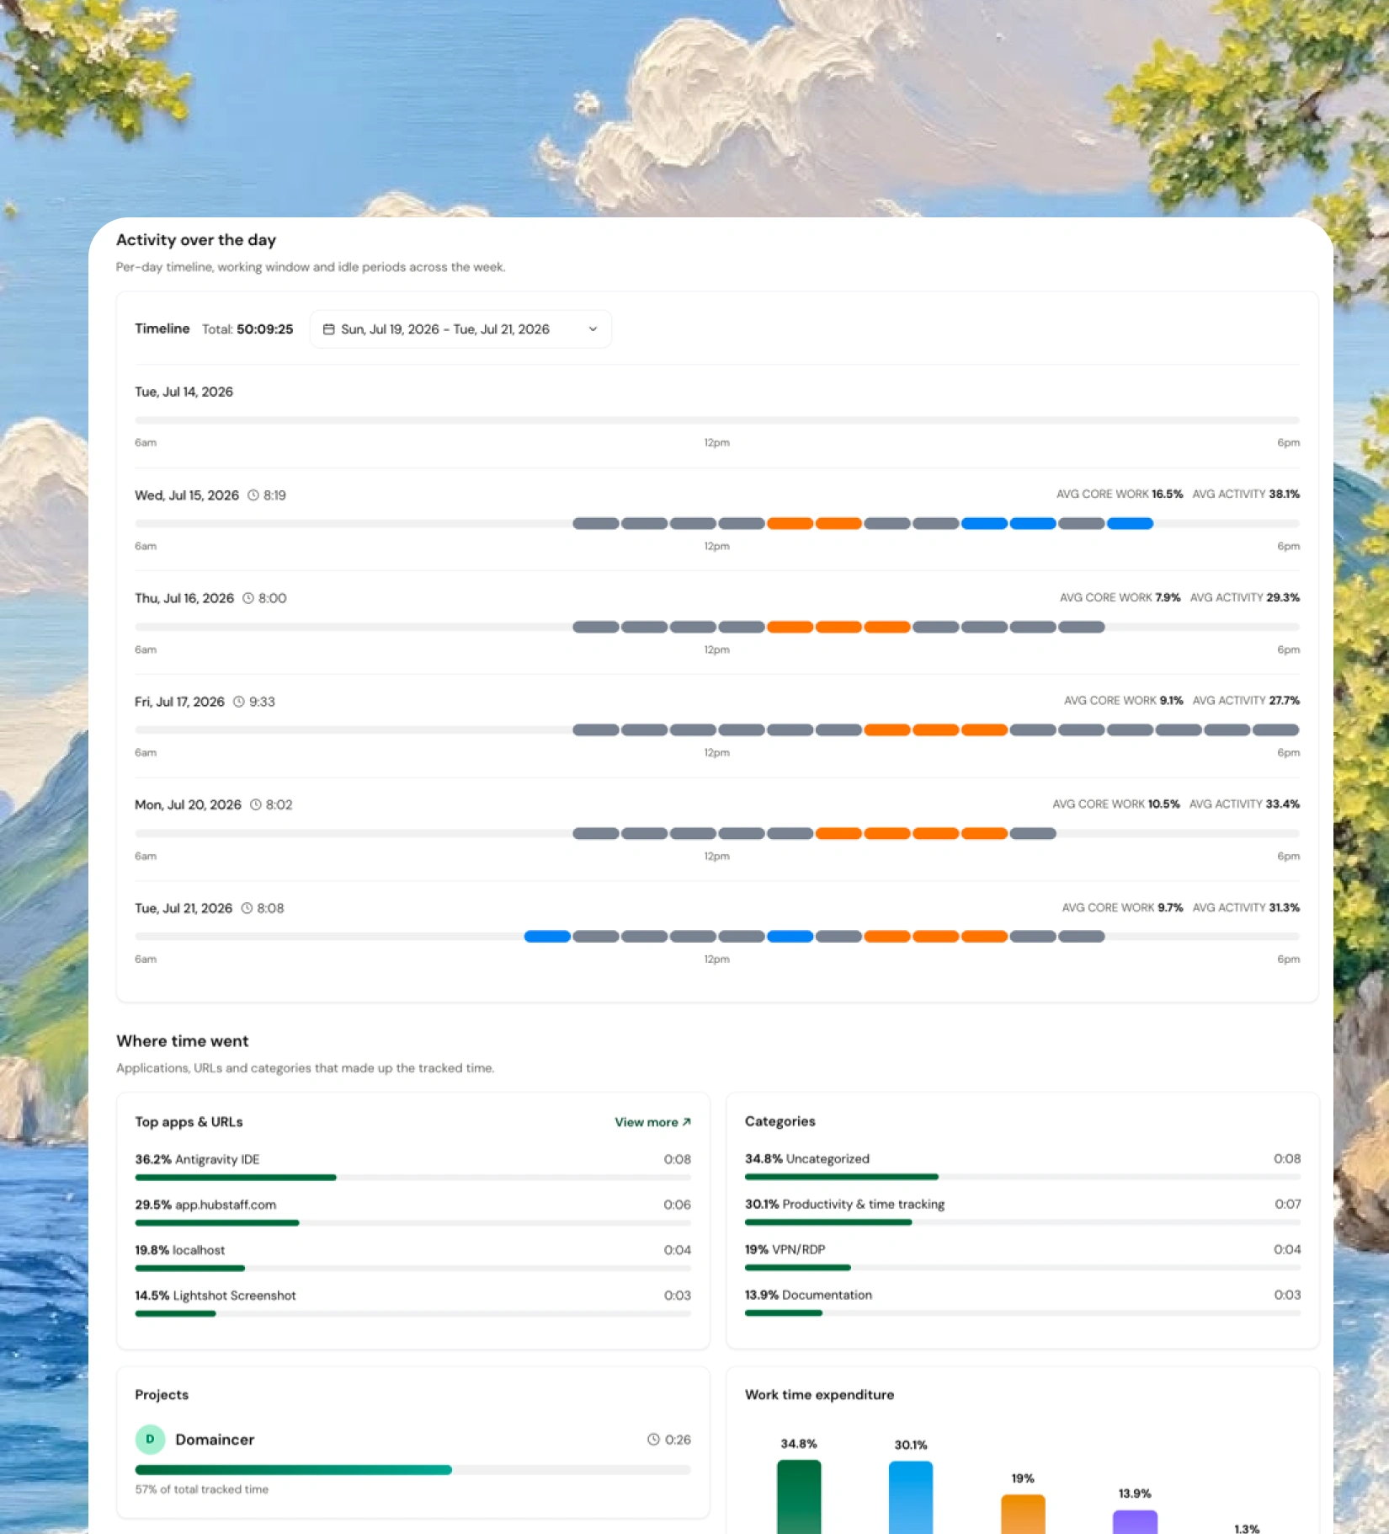Image resolution: width=1389 pixels, height=1534 pixels.
Task: Click the purple 13.9% expenditure chart bar
Action: click(1135, 1522)
